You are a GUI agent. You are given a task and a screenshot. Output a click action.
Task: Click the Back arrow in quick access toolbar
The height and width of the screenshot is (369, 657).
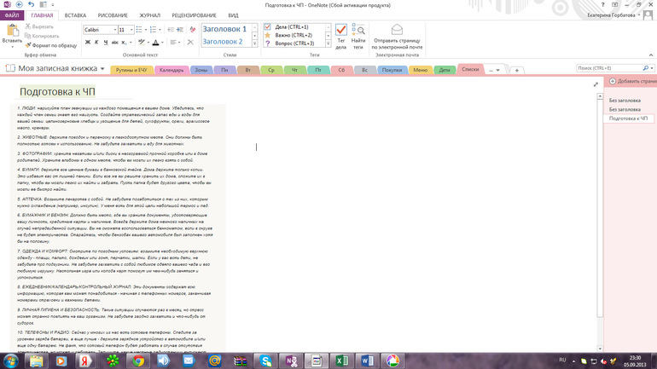[20, 4]
